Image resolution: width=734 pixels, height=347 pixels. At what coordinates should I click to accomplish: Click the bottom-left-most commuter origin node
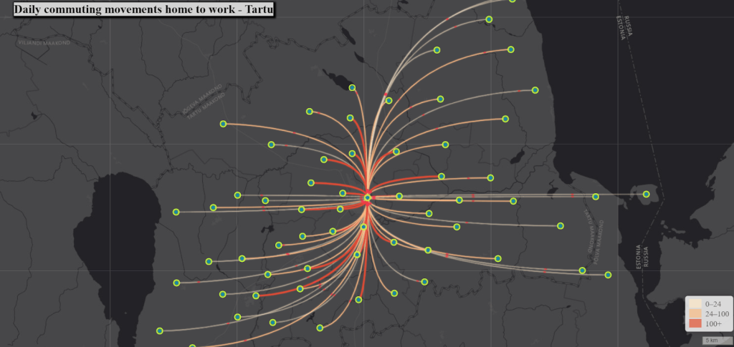pos(160,331)
